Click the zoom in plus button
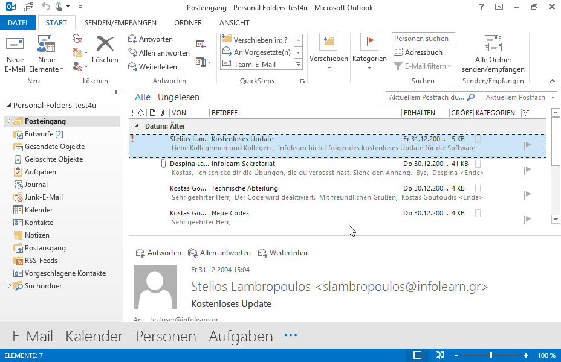 click(525, 355)
